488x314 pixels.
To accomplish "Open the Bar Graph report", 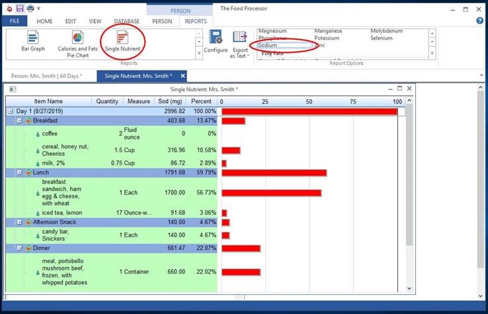I will (32, 42).
